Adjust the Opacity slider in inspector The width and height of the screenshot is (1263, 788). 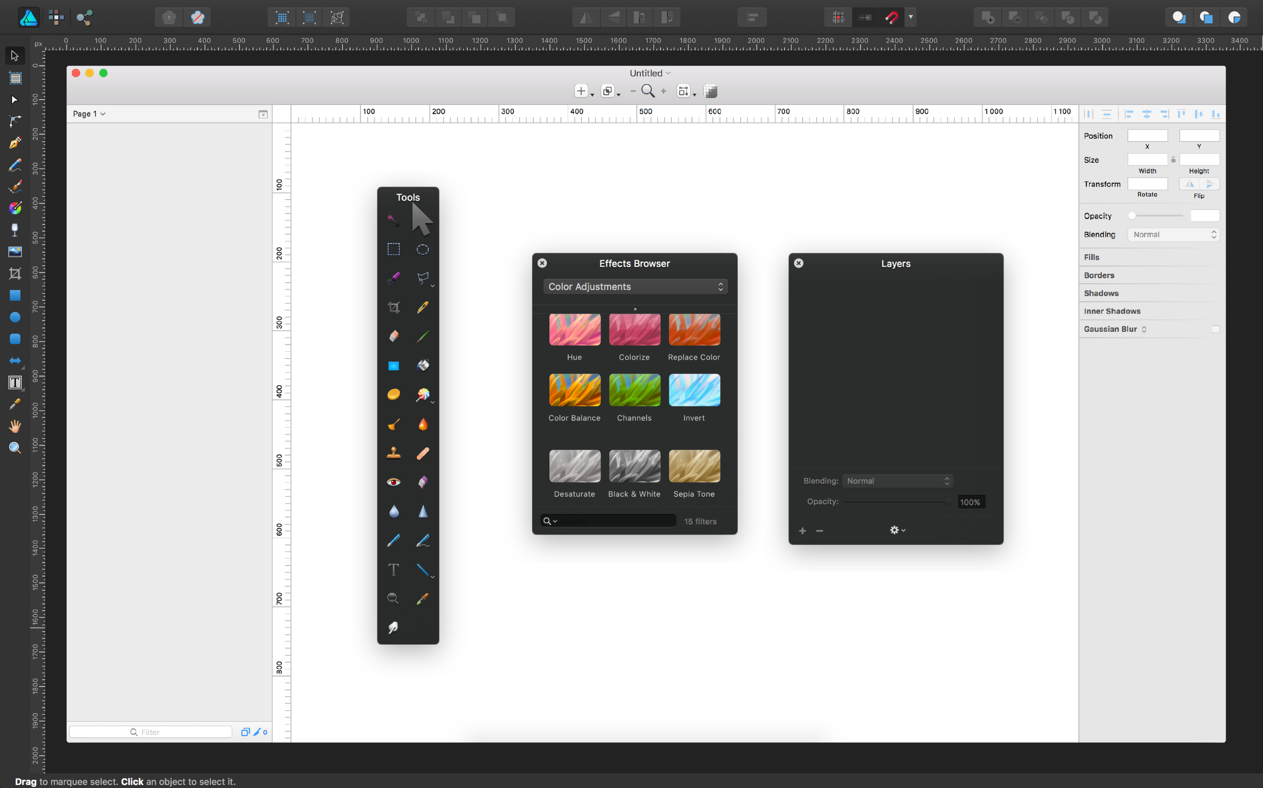1132,216
